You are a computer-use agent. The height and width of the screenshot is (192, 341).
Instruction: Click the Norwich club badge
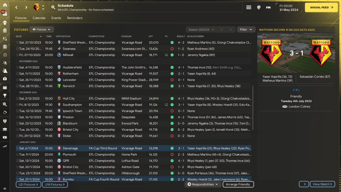click(59, 86)
